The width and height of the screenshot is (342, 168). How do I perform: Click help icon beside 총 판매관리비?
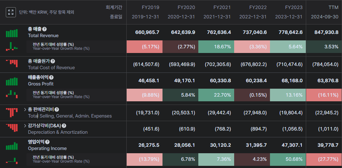click(57, 110)
